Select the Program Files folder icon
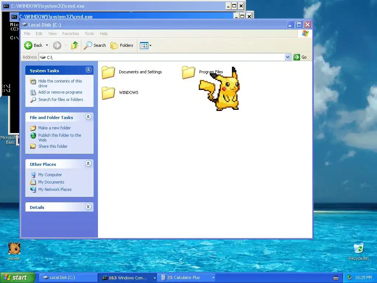 coord(188,72)
